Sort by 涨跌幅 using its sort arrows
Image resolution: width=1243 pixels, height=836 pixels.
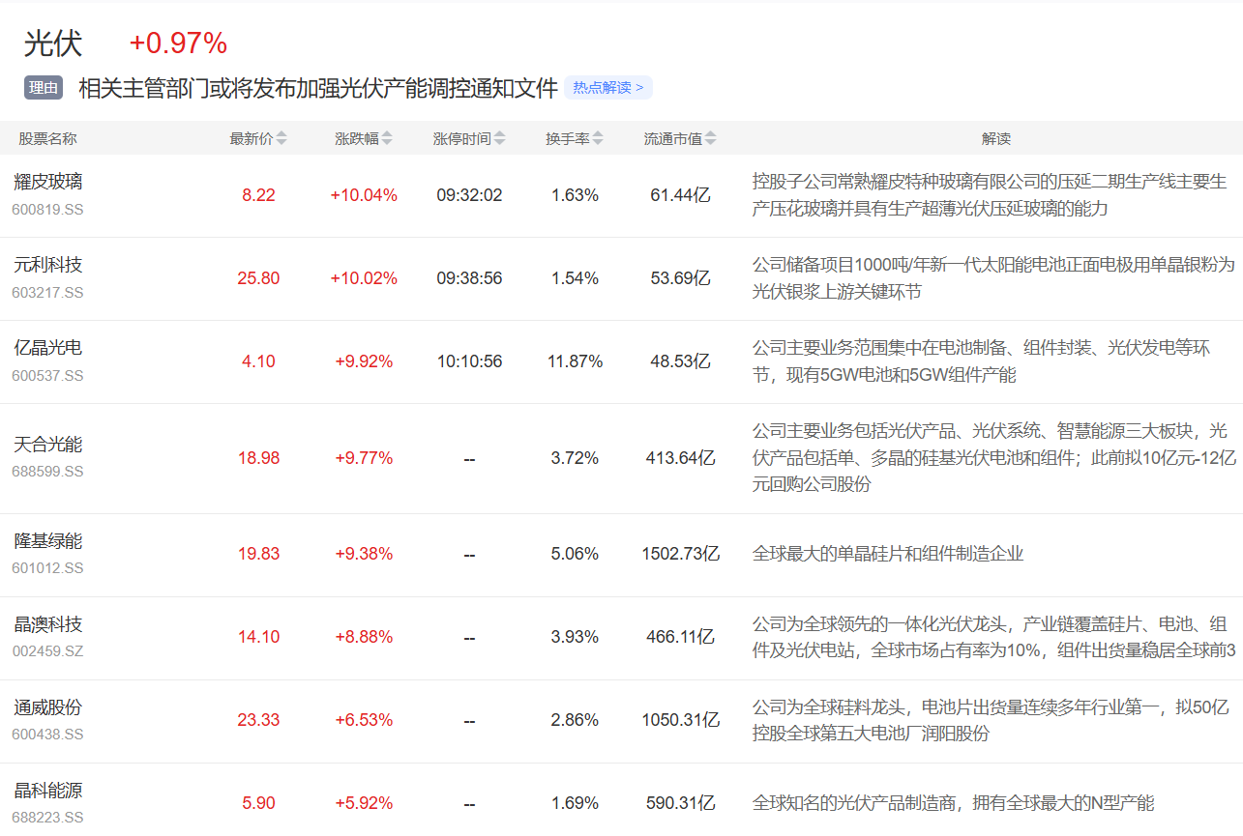[x=387, y=138]
